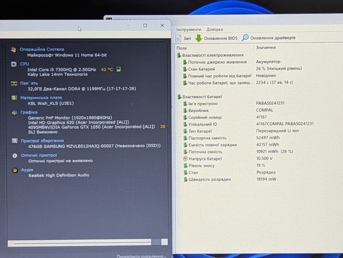Click the CPU chip icon

tap(14, 64)
